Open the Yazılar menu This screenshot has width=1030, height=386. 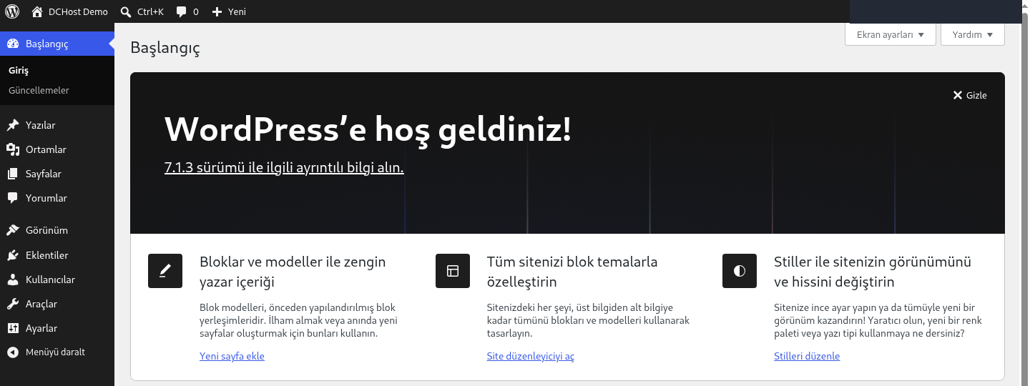[x=57, y=125]
